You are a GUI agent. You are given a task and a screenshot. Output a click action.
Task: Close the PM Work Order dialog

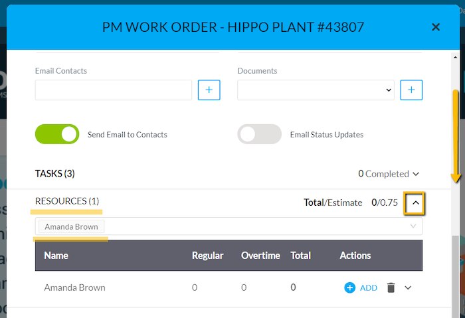click(x=436, y=27)
